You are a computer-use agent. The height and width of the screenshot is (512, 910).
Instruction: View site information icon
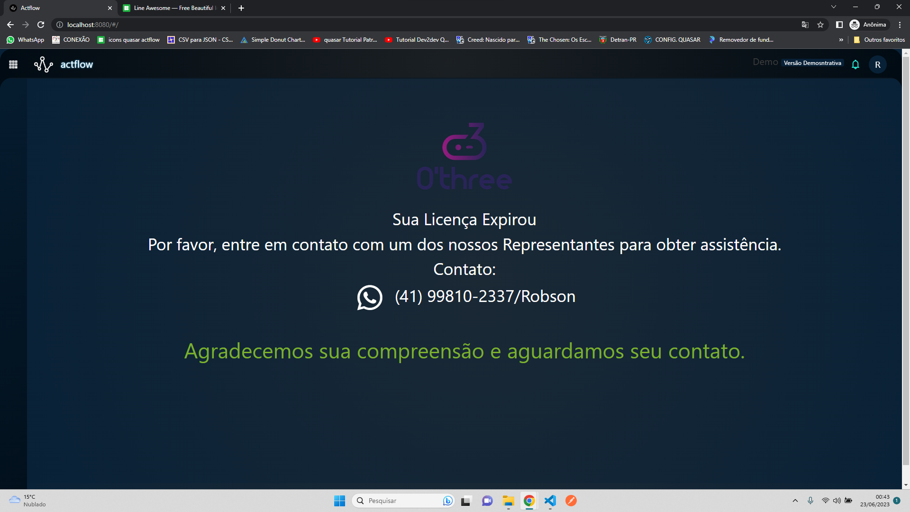click(60, 25)
